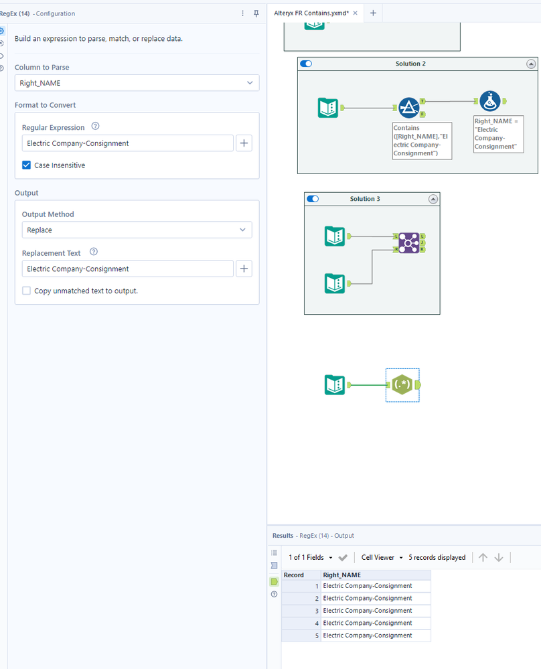Open the Annotation tab in Configuration sidebar
Viewport: 541px width, 669px height.
point(2,56)
